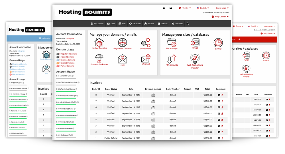Click the Backup clock icon
Viewport: 285px width, 154px height.
click(x=218, y=42)
